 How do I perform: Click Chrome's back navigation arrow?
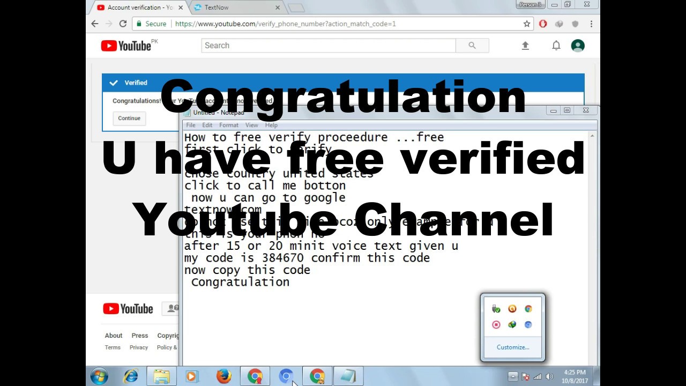[95, 24]
